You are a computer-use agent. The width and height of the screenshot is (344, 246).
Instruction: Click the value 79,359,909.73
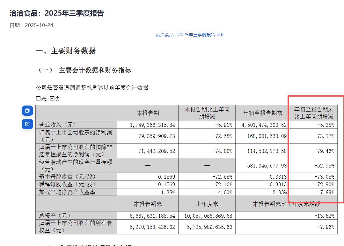[x=157, y=136]
